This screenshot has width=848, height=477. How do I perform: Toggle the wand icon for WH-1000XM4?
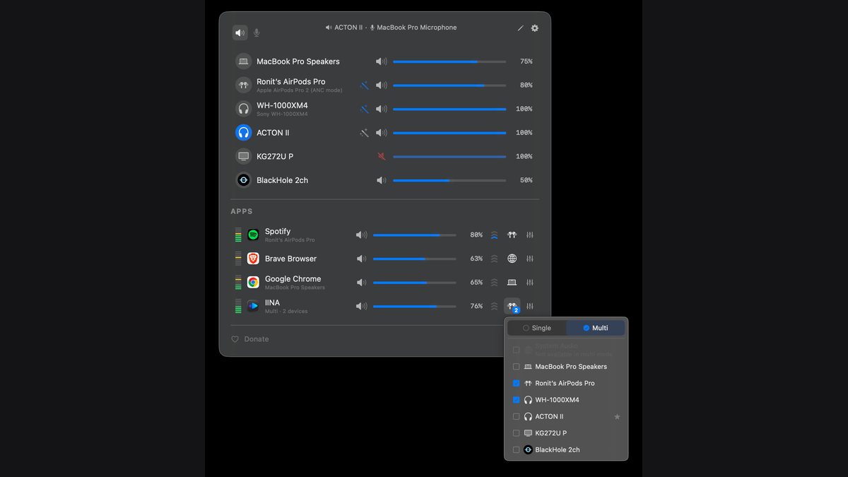click(365, 109)
